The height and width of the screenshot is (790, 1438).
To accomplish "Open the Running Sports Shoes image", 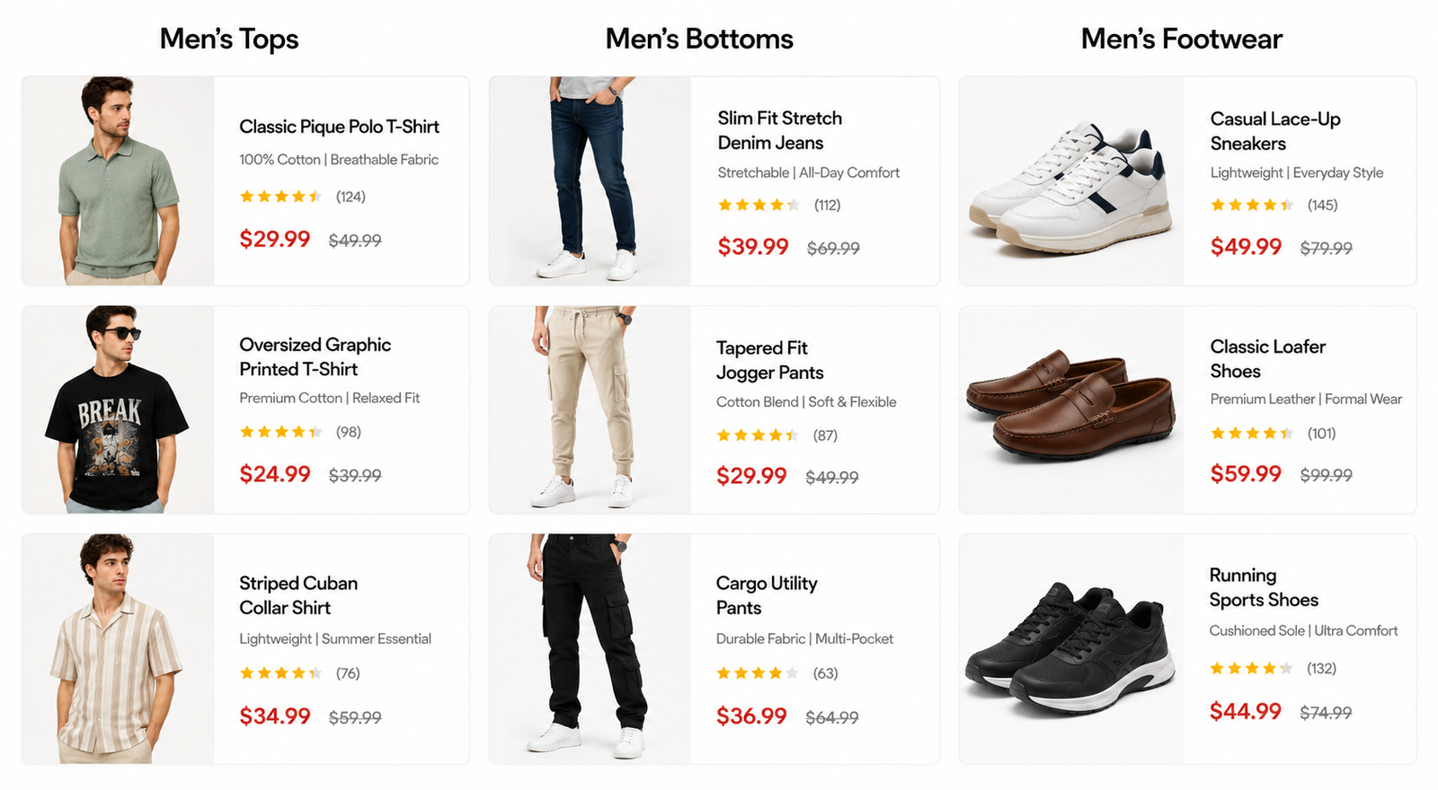I will point(1071,649).
